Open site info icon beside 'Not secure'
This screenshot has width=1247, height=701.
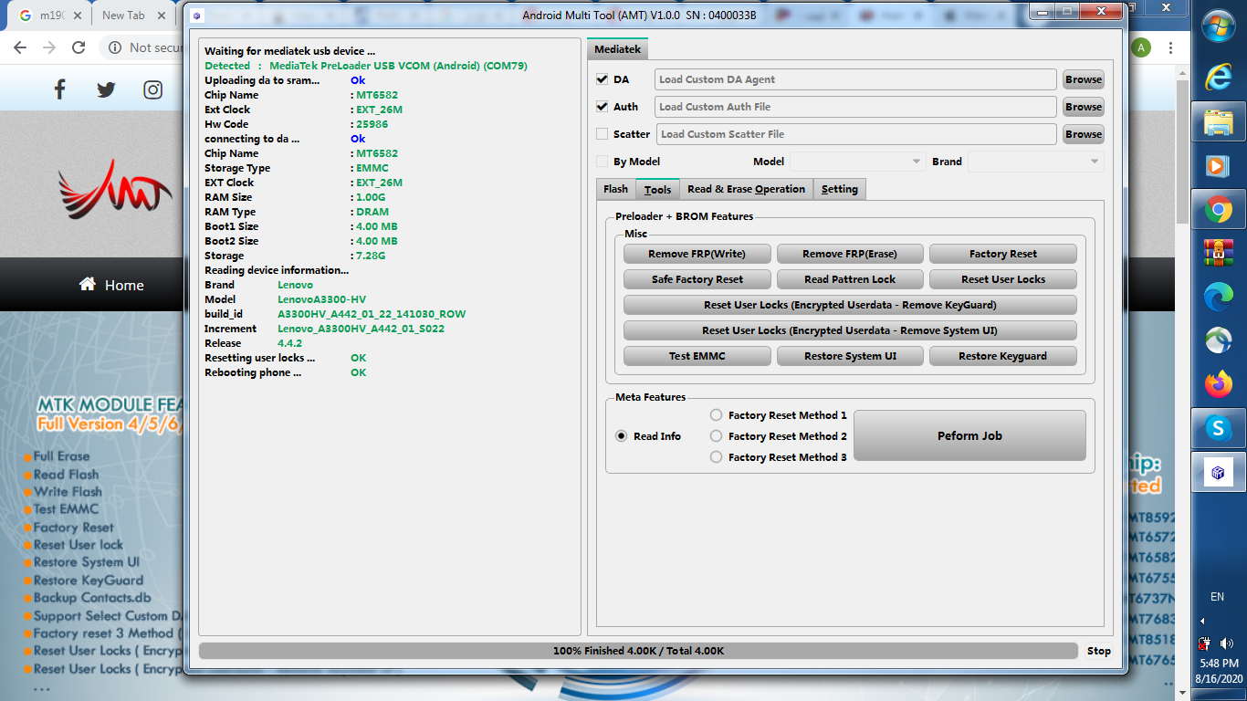tap(115, 47)
